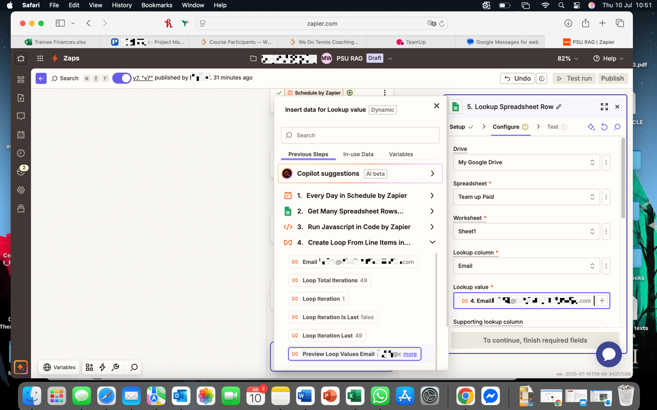
Task: Open the Zap details notes sidebar icon
Action: click(21, 98)
